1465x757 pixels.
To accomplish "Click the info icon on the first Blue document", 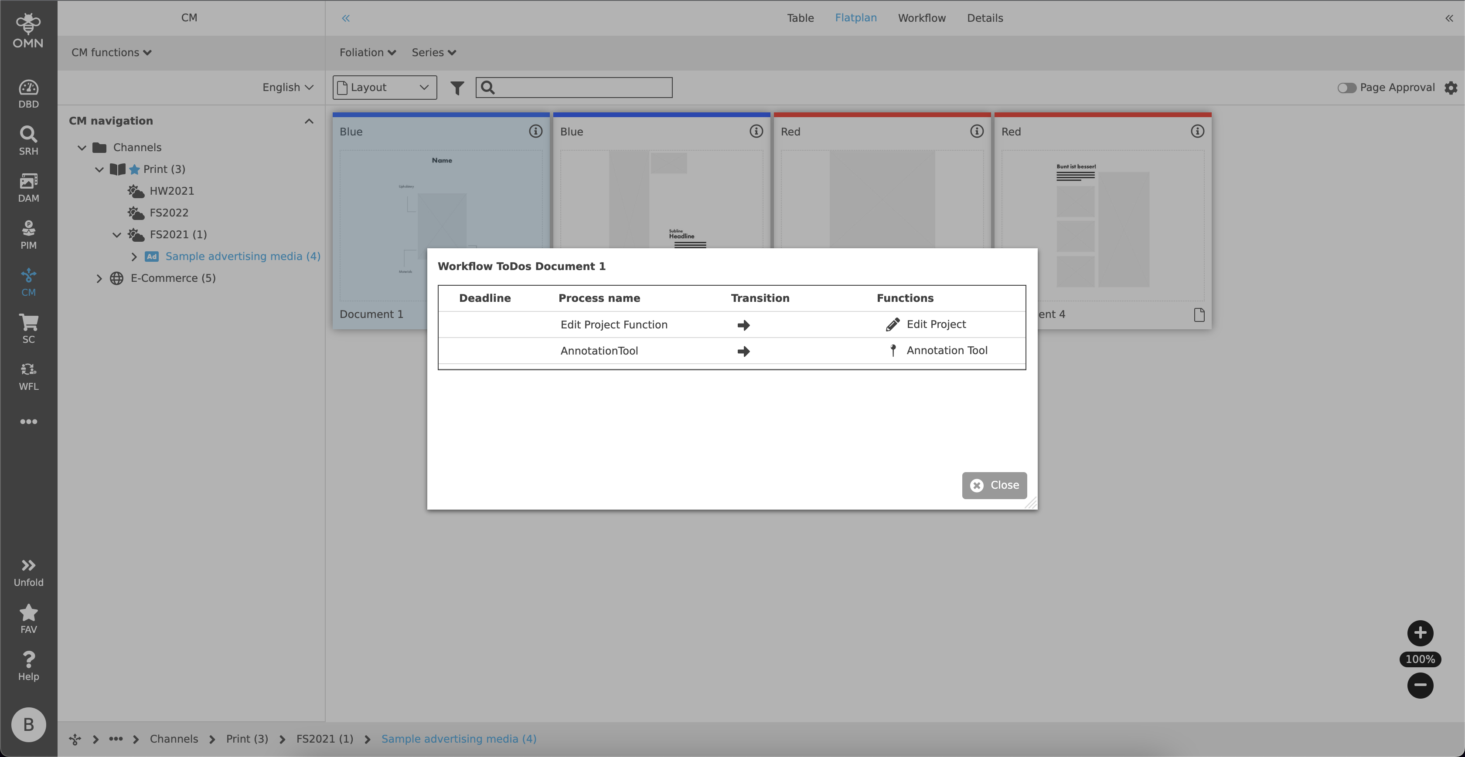I will 535,131.
